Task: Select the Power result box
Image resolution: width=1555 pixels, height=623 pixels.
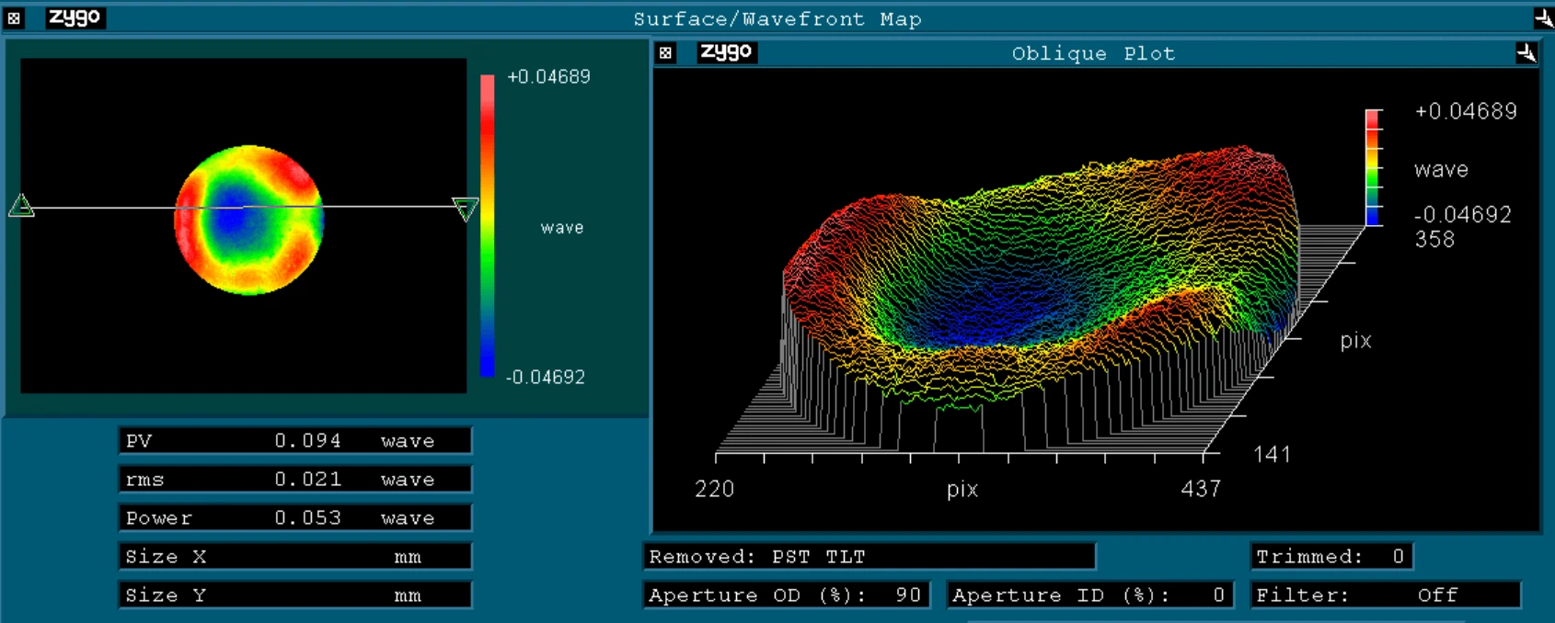Action: [294, 518]
